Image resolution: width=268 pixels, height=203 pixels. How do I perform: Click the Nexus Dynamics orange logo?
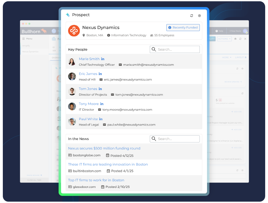coord(74,31)
